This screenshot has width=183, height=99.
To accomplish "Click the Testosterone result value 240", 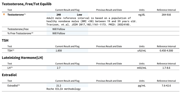I will click(x=59, y=15).
